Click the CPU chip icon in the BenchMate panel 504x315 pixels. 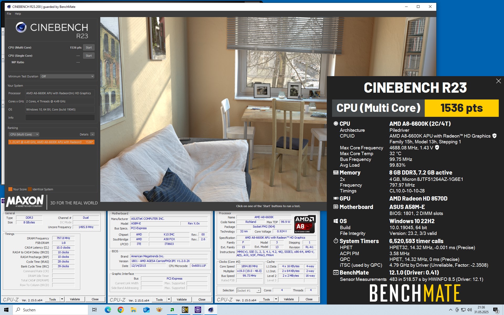[x=336, y=124]
